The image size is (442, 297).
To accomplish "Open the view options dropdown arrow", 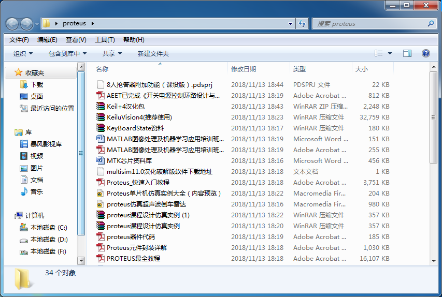I will click(x=390, y=53).
